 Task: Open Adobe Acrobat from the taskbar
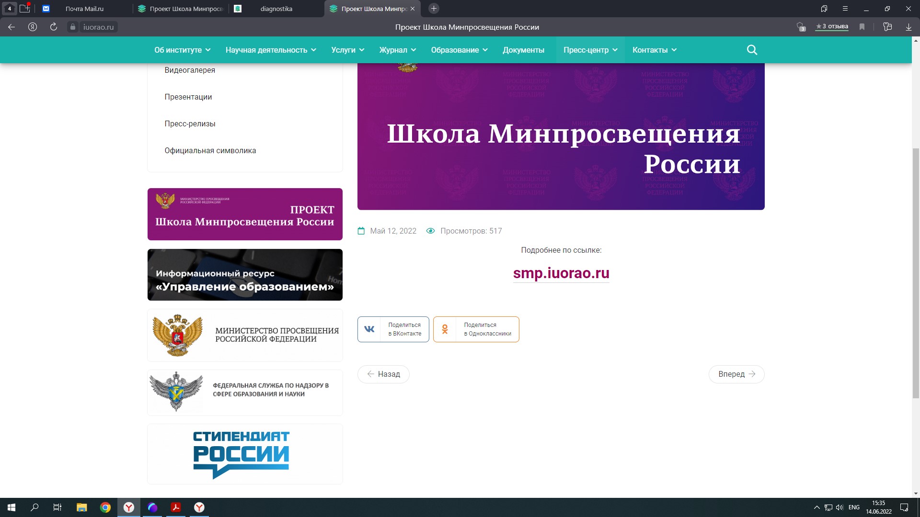(176, 507)
